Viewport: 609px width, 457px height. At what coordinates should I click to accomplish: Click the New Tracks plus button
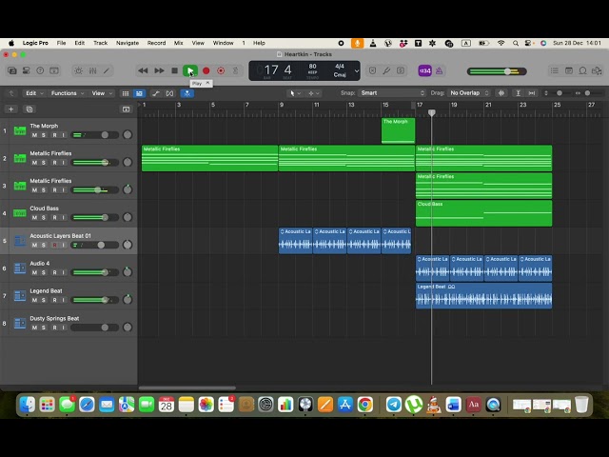[x=10, y=109]
